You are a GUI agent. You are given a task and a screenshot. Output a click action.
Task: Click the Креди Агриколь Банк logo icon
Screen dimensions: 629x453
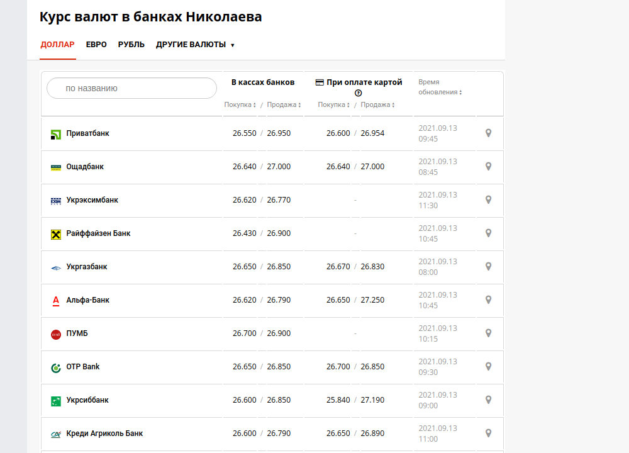pos(56,434)
